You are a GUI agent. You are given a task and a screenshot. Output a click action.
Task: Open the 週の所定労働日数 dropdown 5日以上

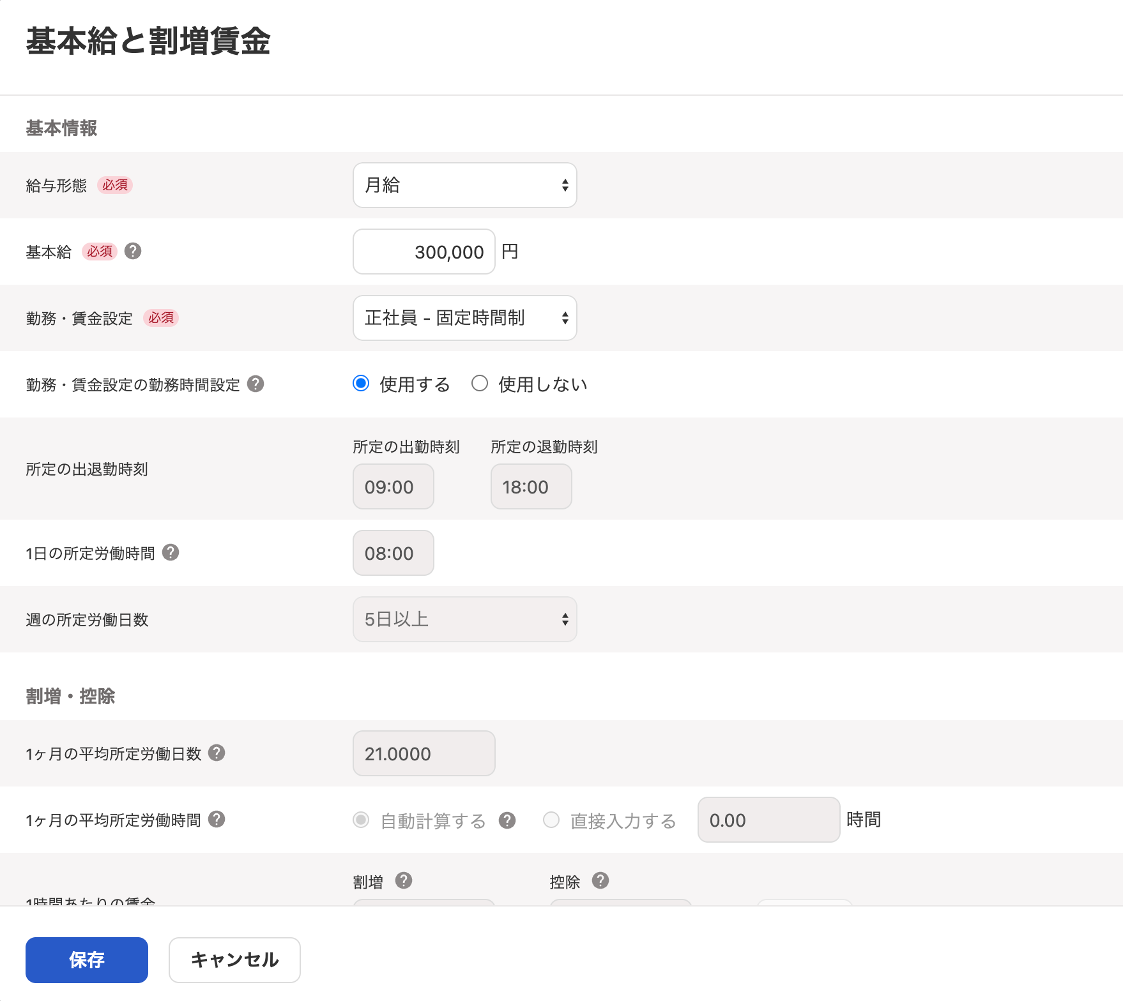[465, 619]
